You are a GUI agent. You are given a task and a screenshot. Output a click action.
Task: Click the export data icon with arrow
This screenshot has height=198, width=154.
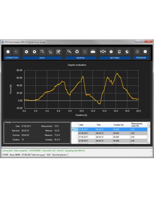[58, 52]
